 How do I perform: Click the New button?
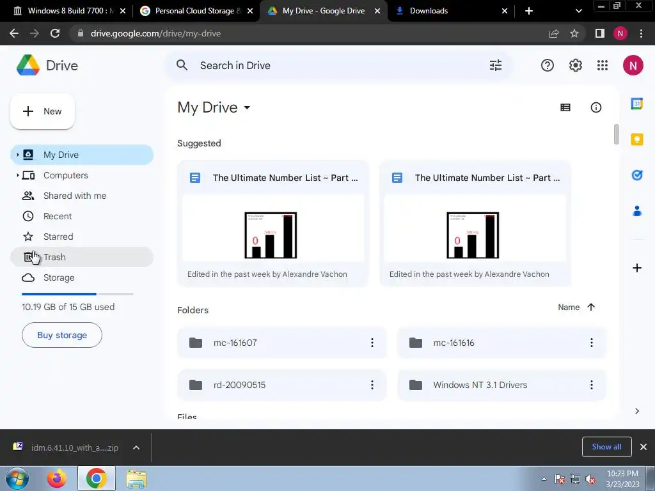tap(42, 111)
